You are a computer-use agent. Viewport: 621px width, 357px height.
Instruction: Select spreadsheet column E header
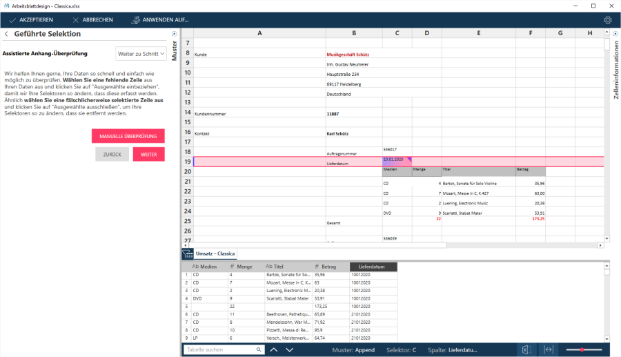tap(479, 33)
